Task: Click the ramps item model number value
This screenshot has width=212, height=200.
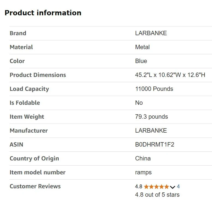Action: [143, 172]
